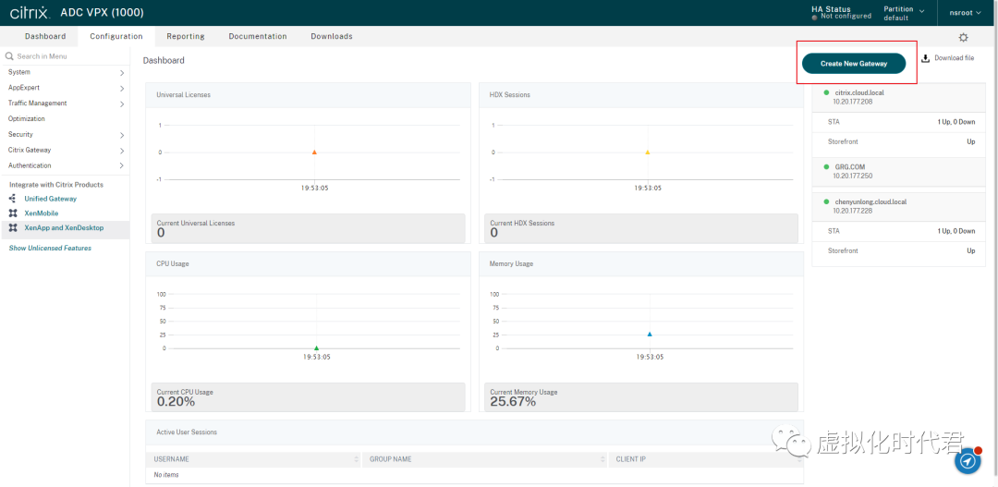Click green status dot for GRG.COM
998x487 pixels.
click(x=826, y=166)
